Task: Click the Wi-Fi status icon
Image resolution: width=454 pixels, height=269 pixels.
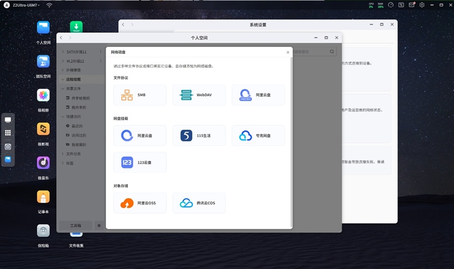Action: (x=49, y=5)
